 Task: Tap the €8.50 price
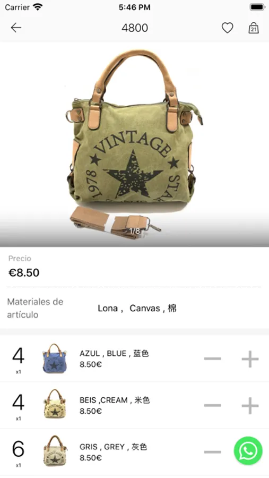(x=24, y=272)
